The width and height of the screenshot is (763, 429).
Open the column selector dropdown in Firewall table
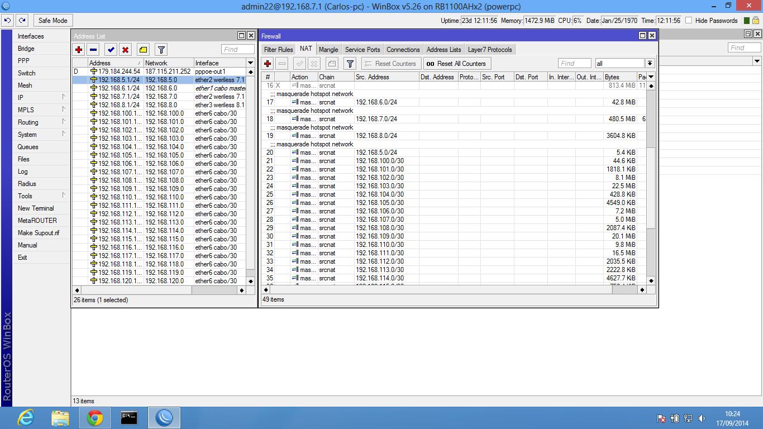pos(651,77)
